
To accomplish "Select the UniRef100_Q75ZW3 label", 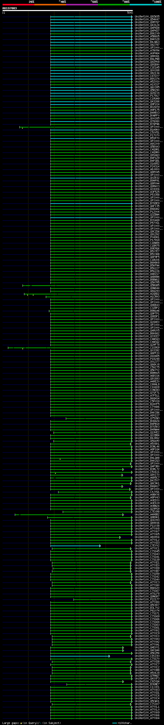I will tap(147, 418).
